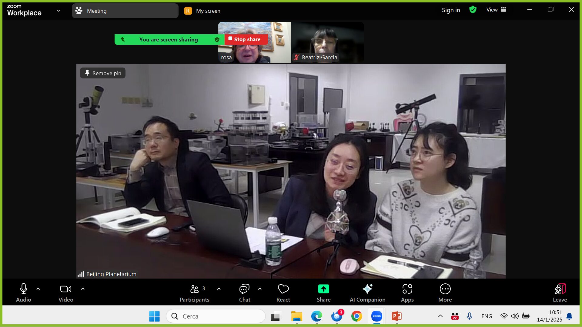Open the Participants panel
The image size is (582, 327).
coord(195,292)
